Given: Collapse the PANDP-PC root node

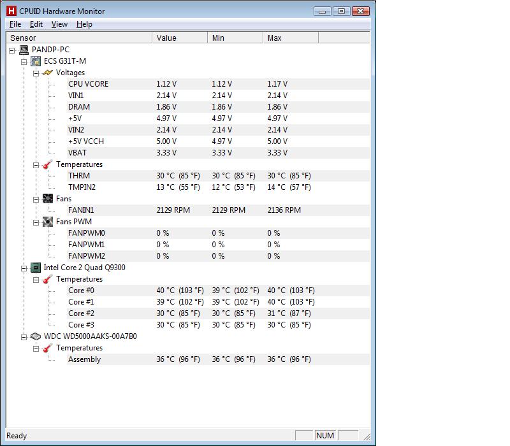Looking at the screenshot, I should (11, 50).
